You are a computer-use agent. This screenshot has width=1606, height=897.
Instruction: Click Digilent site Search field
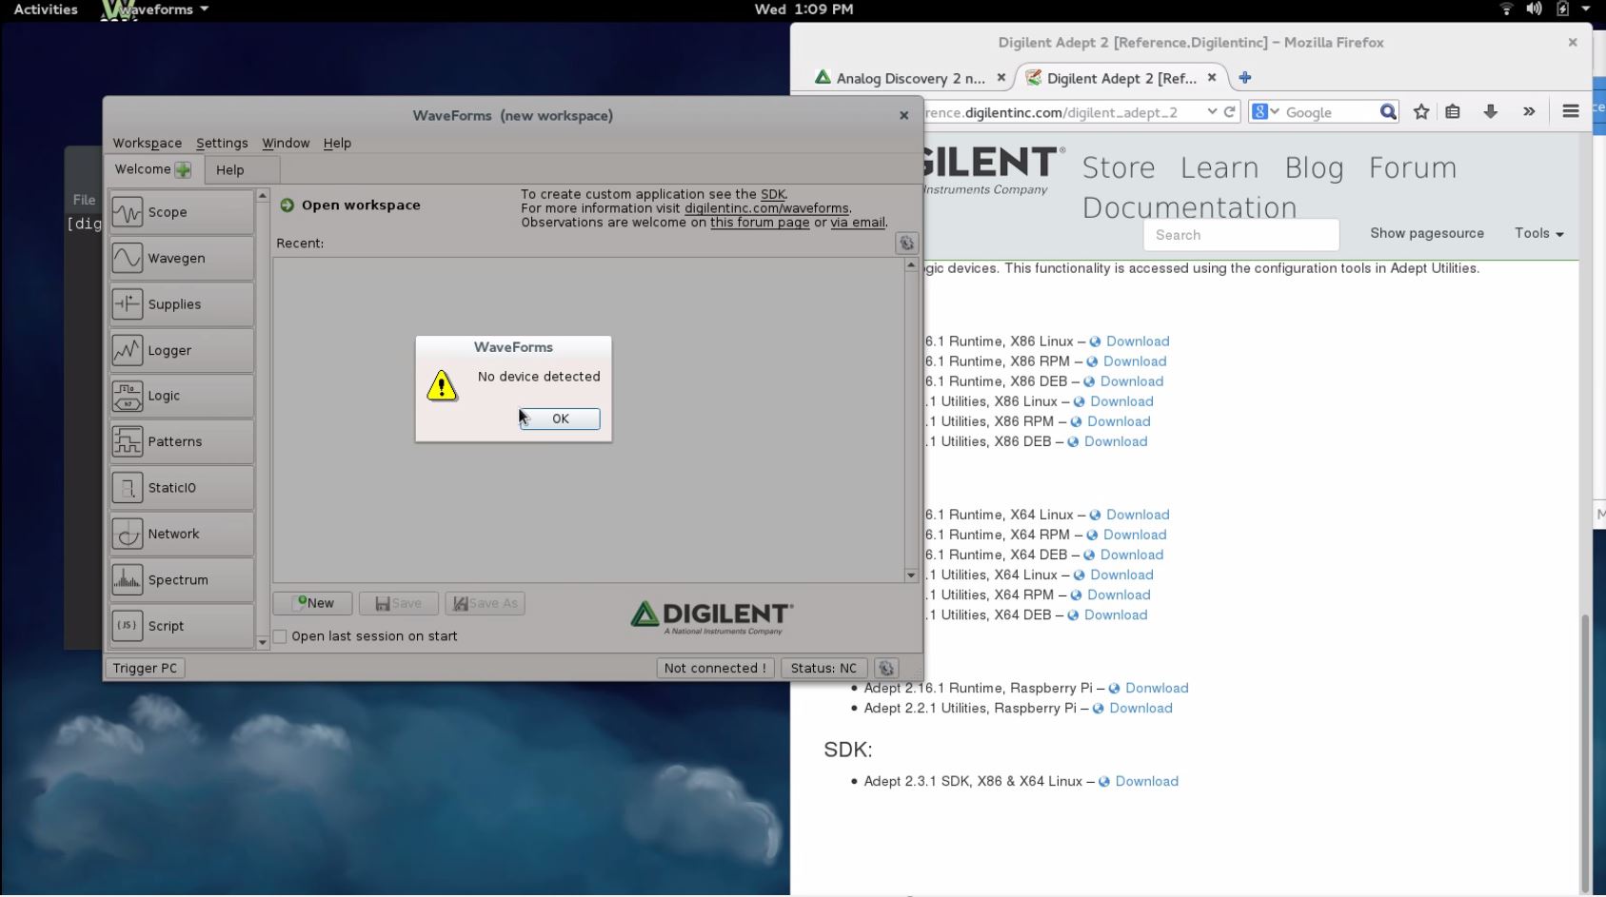click(x=1241, y=235)
